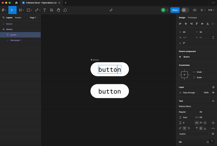Image resolution: width=217 pixels, height=146 pixels.
Task: Select the Rectangle shape tool
Action: click(x=28, y=10)
